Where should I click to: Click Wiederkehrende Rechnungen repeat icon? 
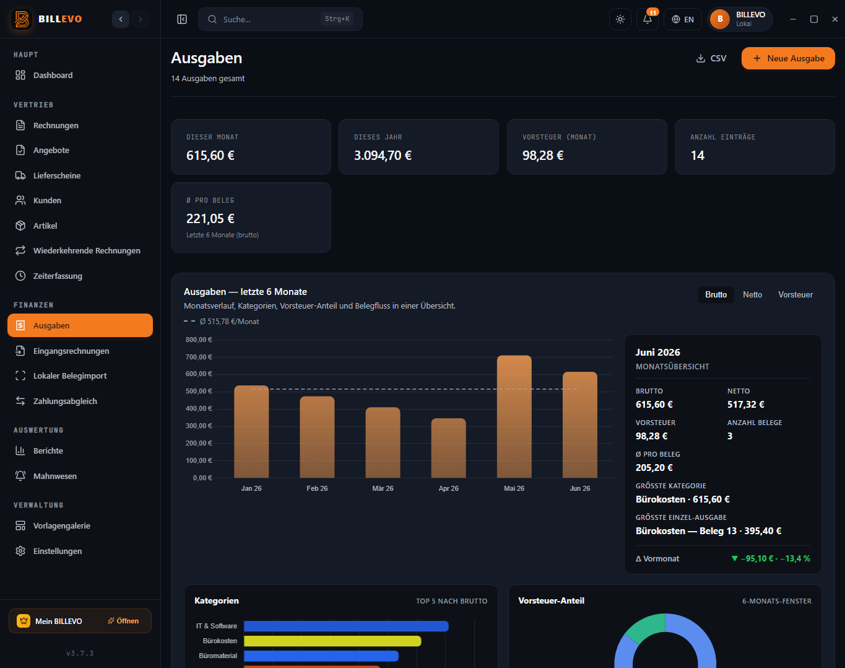point(20,251)
